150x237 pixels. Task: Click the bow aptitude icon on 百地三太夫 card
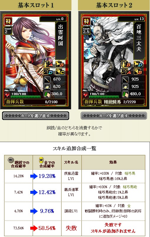[126, 72]
